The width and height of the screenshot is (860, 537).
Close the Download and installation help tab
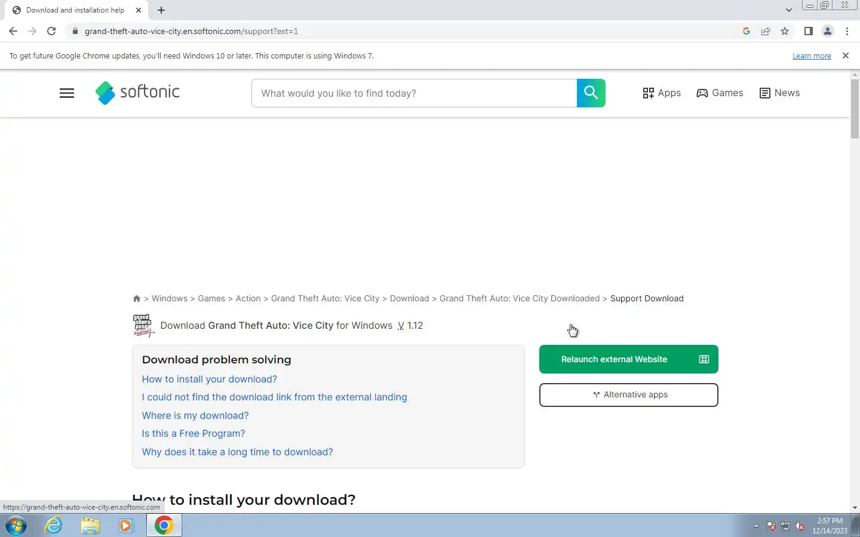pyautogui.click(x=139, y=10)
